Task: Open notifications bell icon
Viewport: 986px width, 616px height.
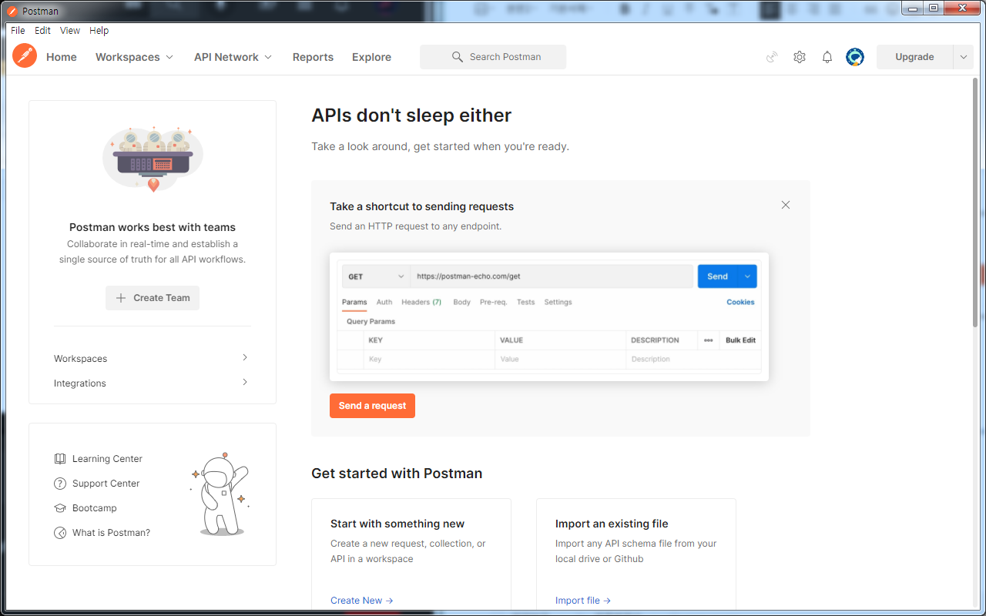Action: point(827,57)
